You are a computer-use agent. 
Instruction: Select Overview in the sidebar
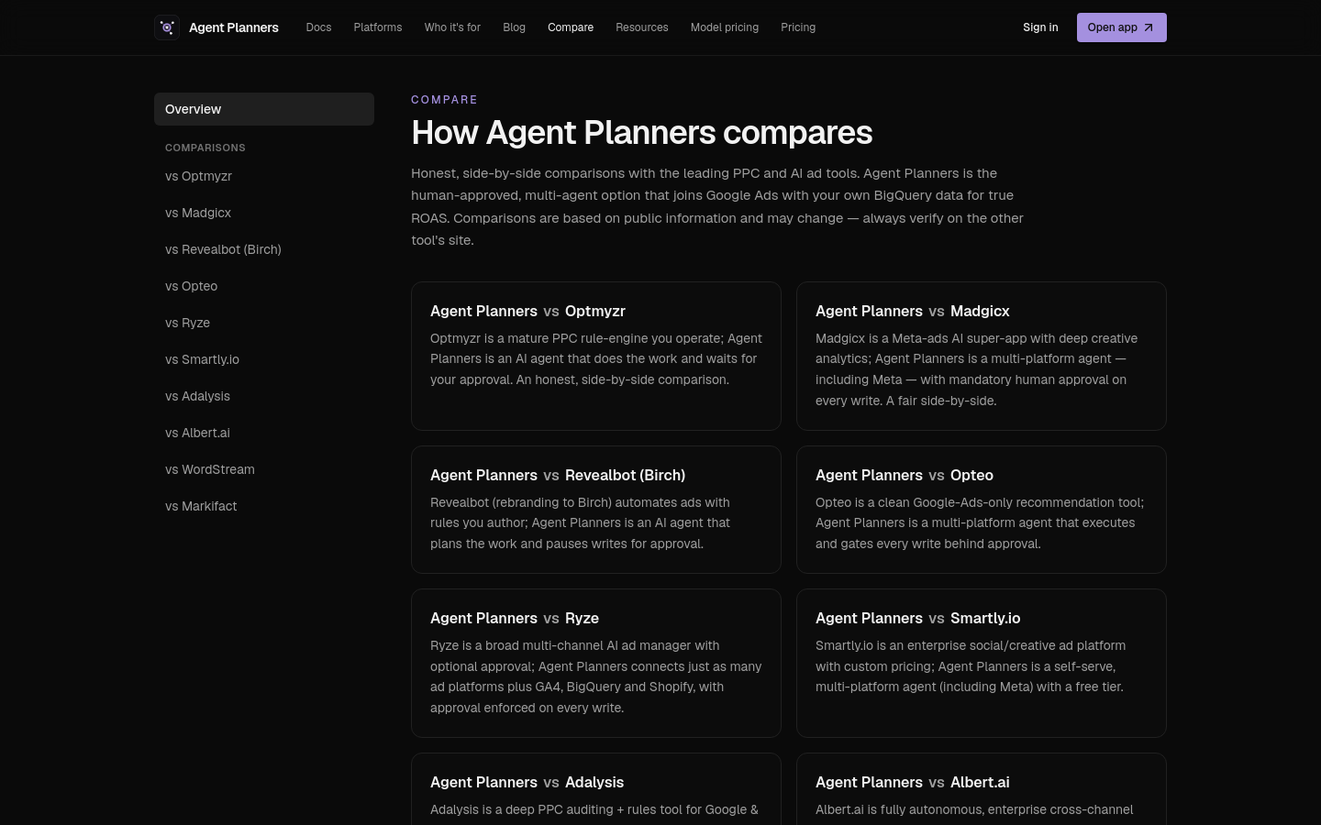(x=264, y=109)
